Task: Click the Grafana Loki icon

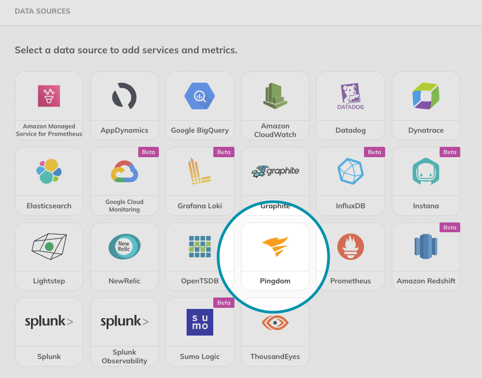Action: [x=200, y=171]
